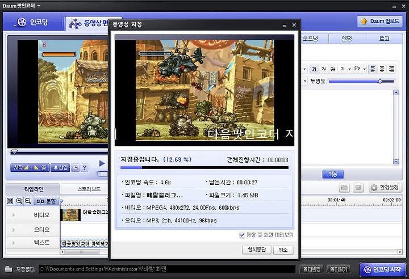Align text right
The image size is (409, 279).
pyautogui.click(x=391, y=69)
